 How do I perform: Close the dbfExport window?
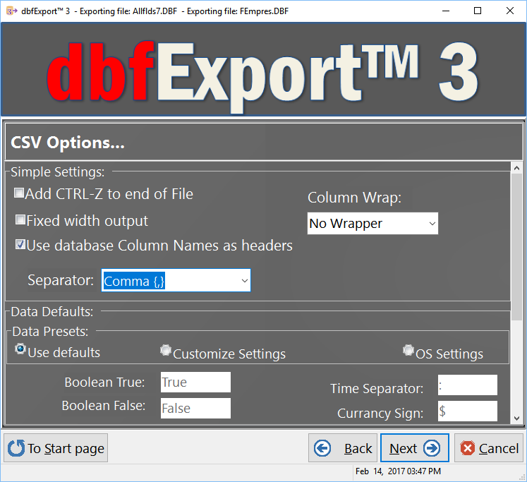509,11
